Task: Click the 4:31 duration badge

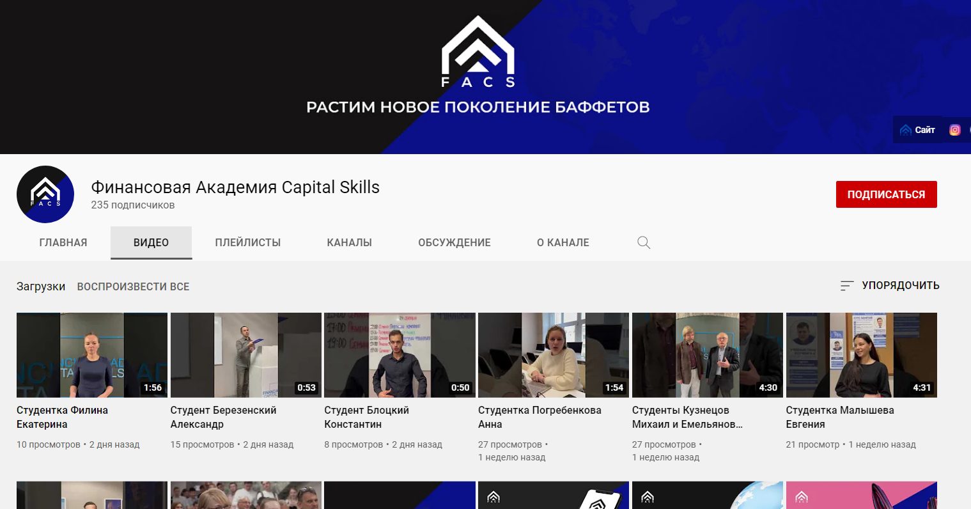Action: pyautogui.click(x=922, y=388)
